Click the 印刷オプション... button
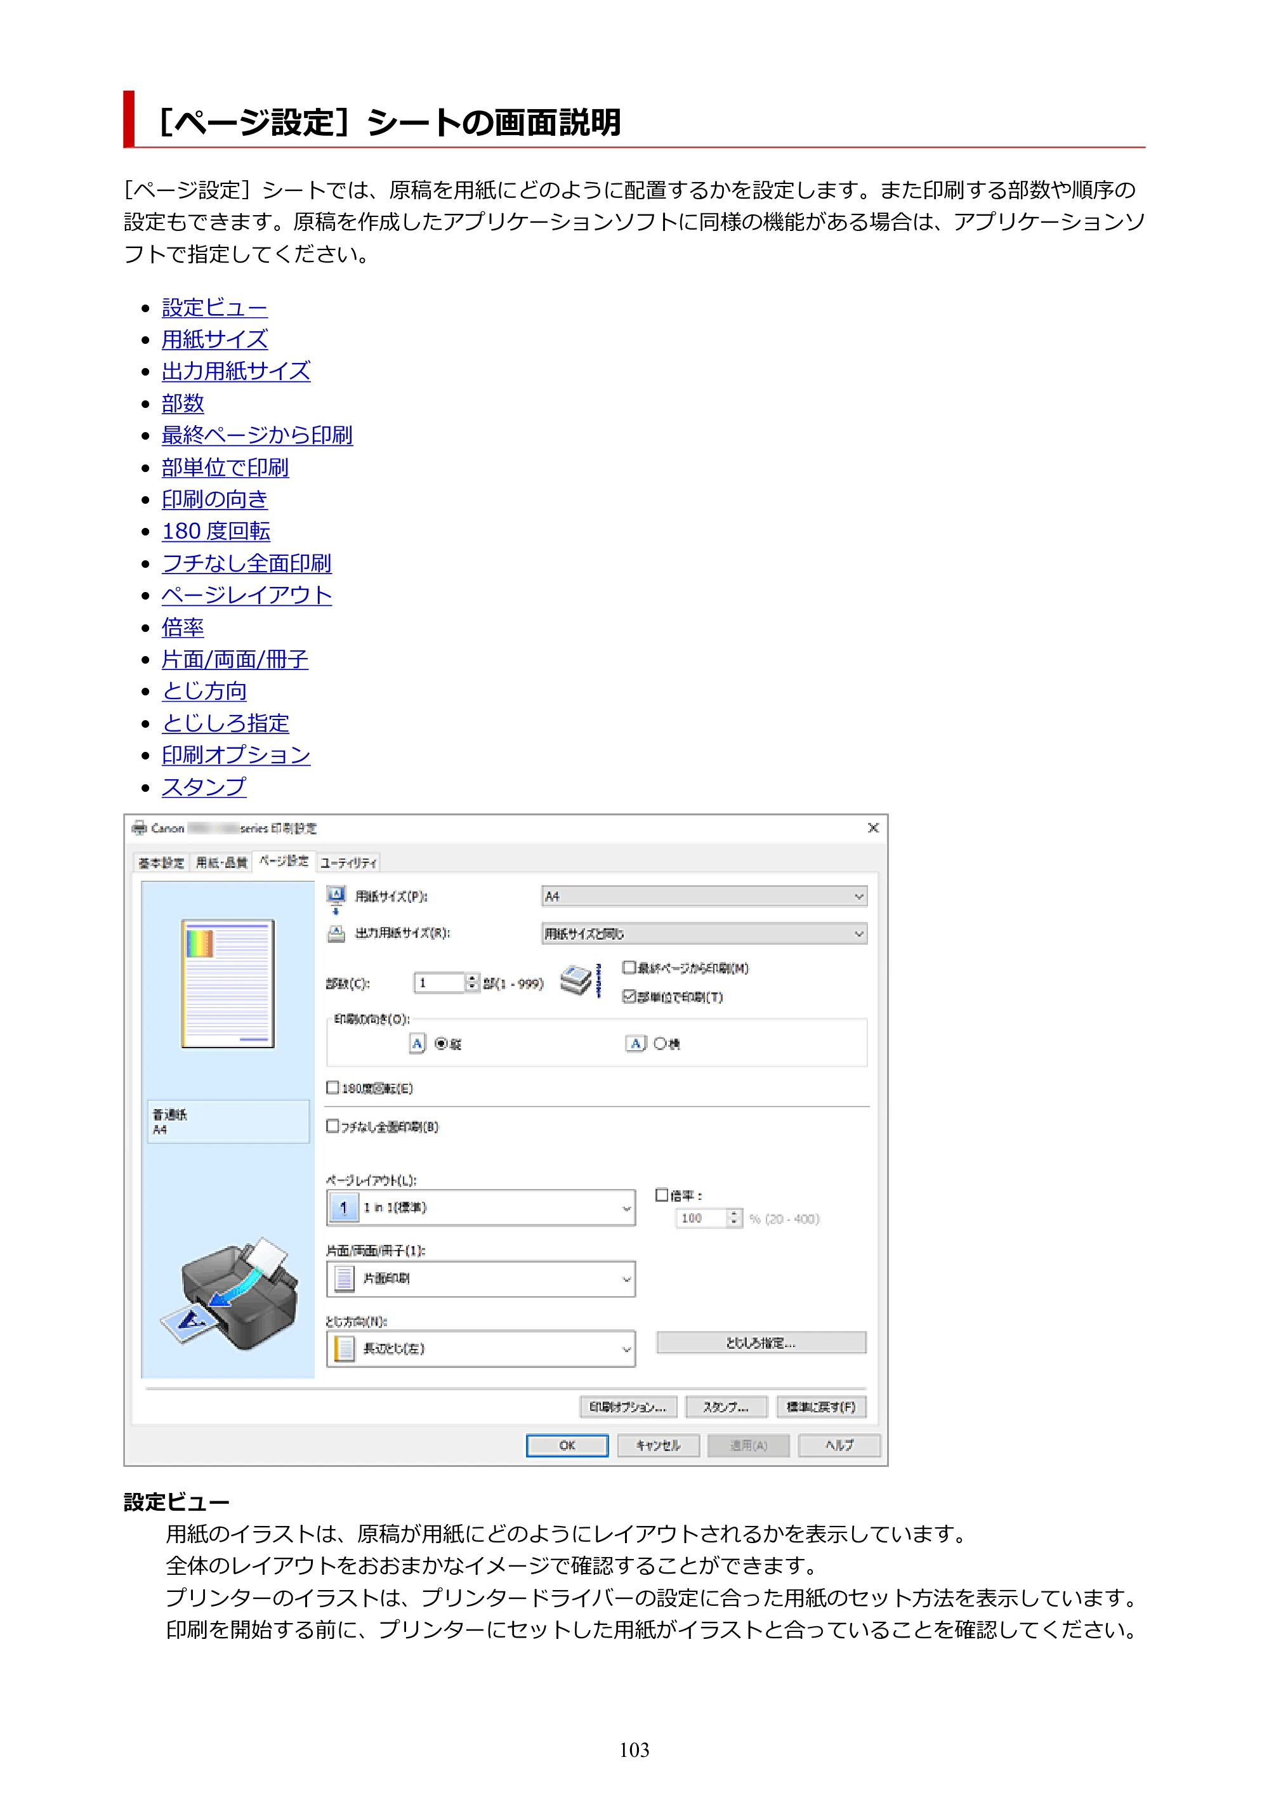 tap(629, 1407)
